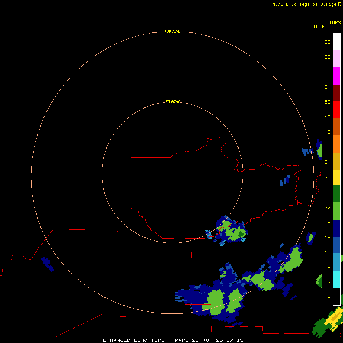Select the dark red legend swatch

(x=337, y=93)
